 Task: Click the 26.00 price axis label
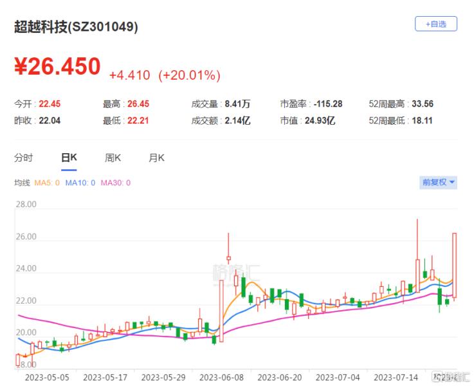(26, 237)
